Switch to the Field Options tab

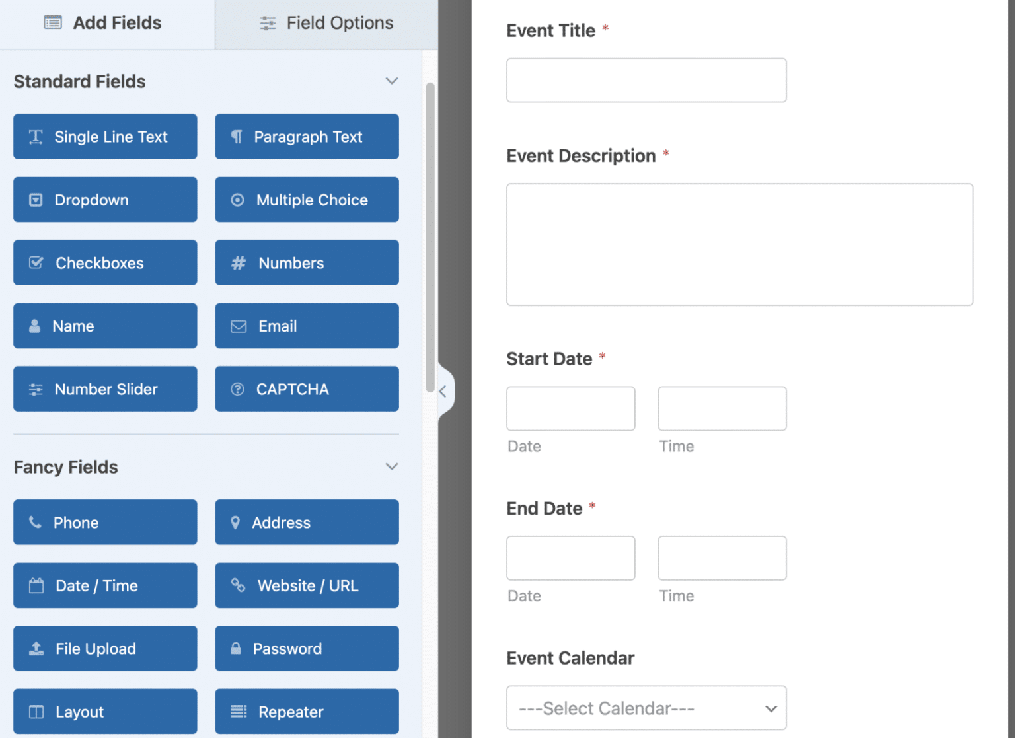pos(326,22)
